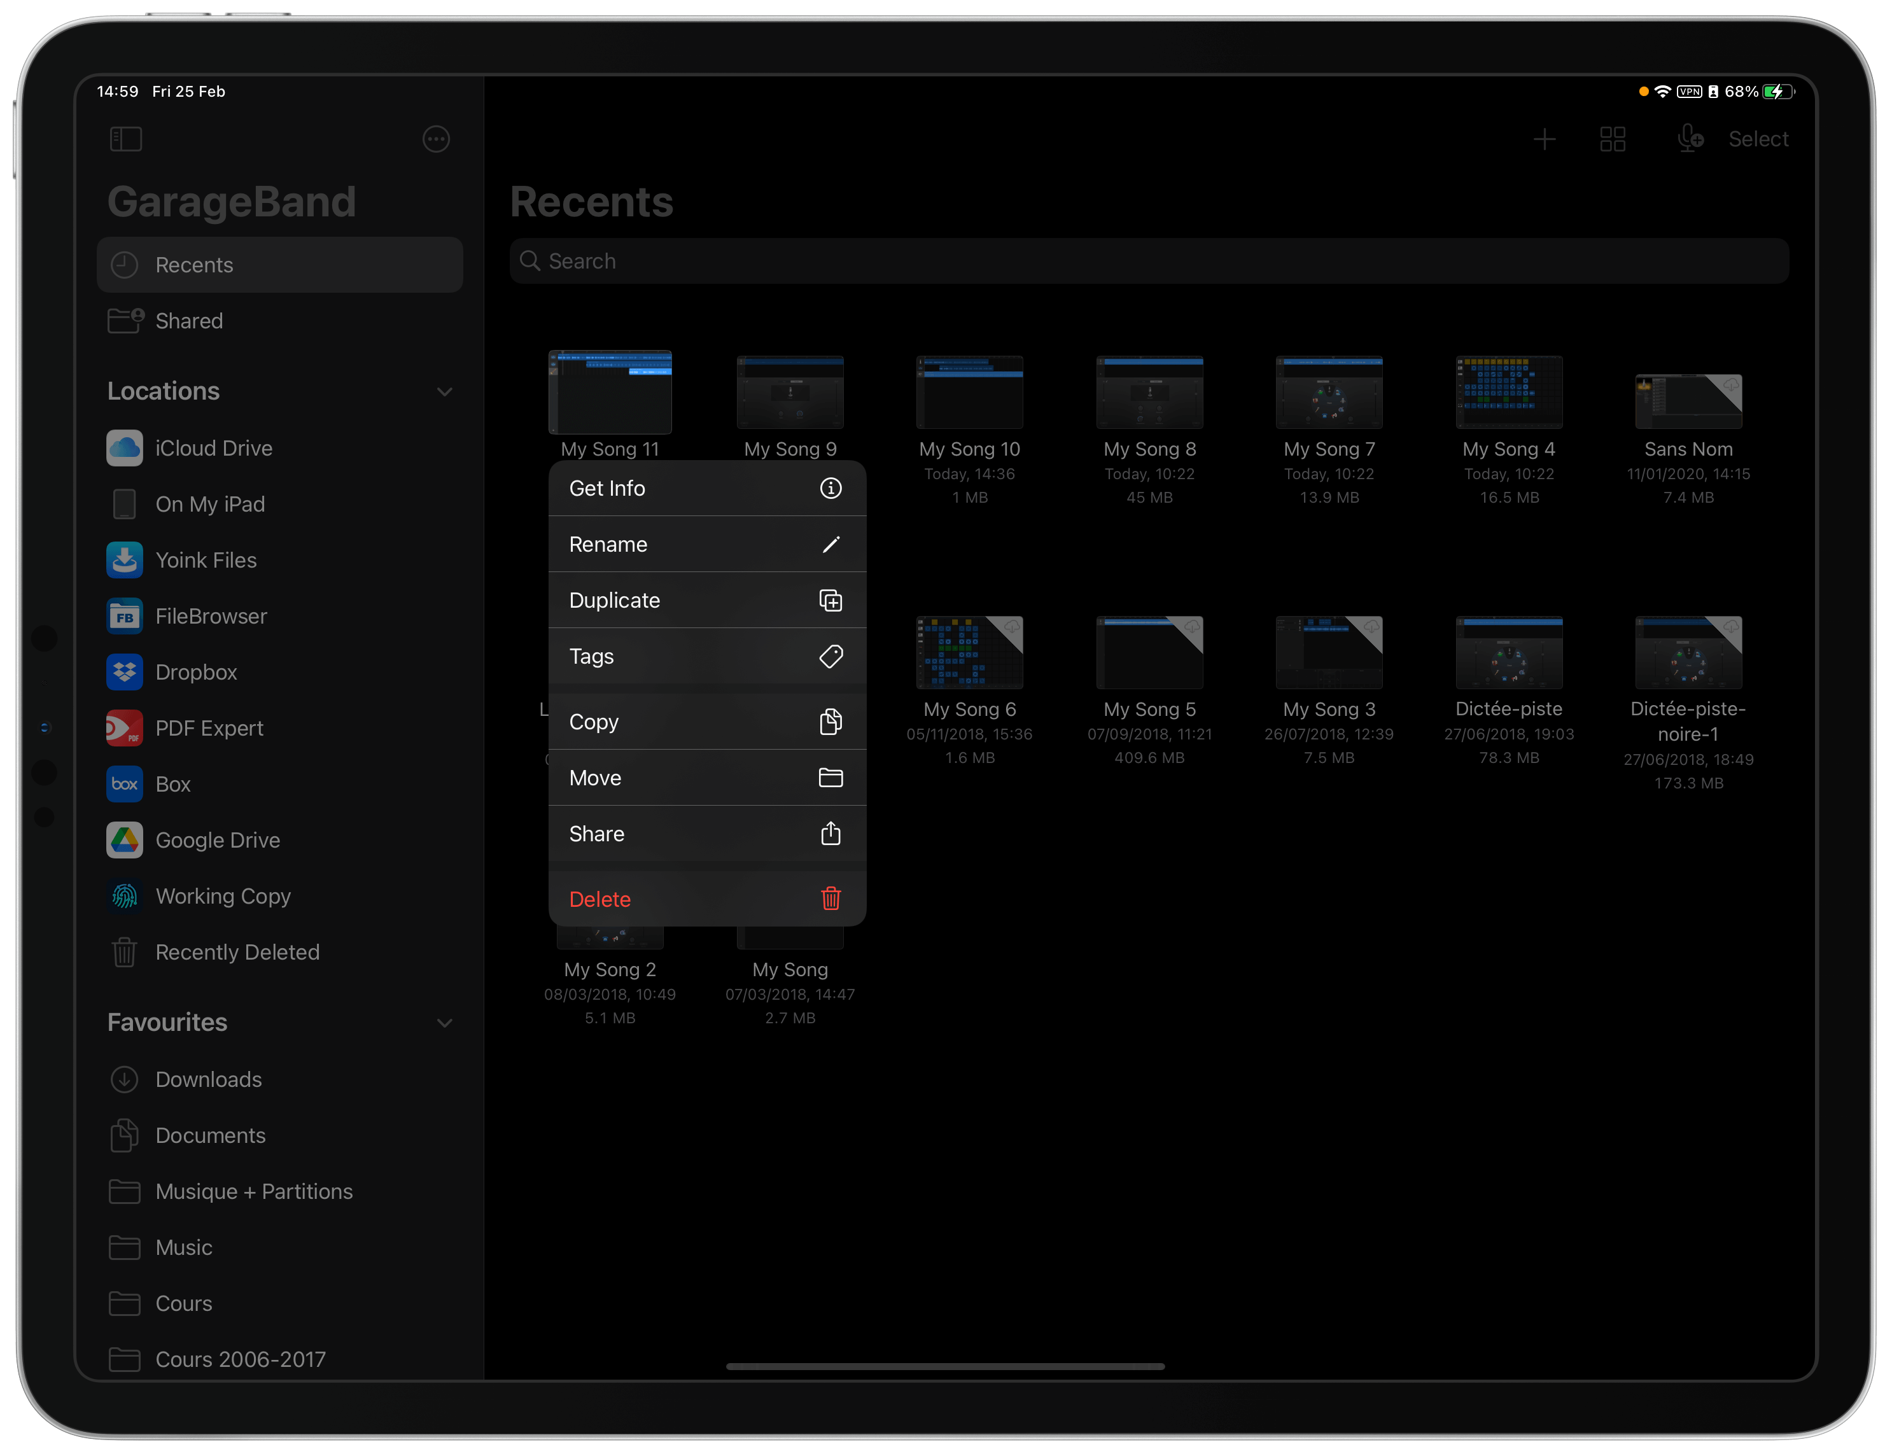Open Recently Deleted trash
The image size is (1892, 1456).
237,952
